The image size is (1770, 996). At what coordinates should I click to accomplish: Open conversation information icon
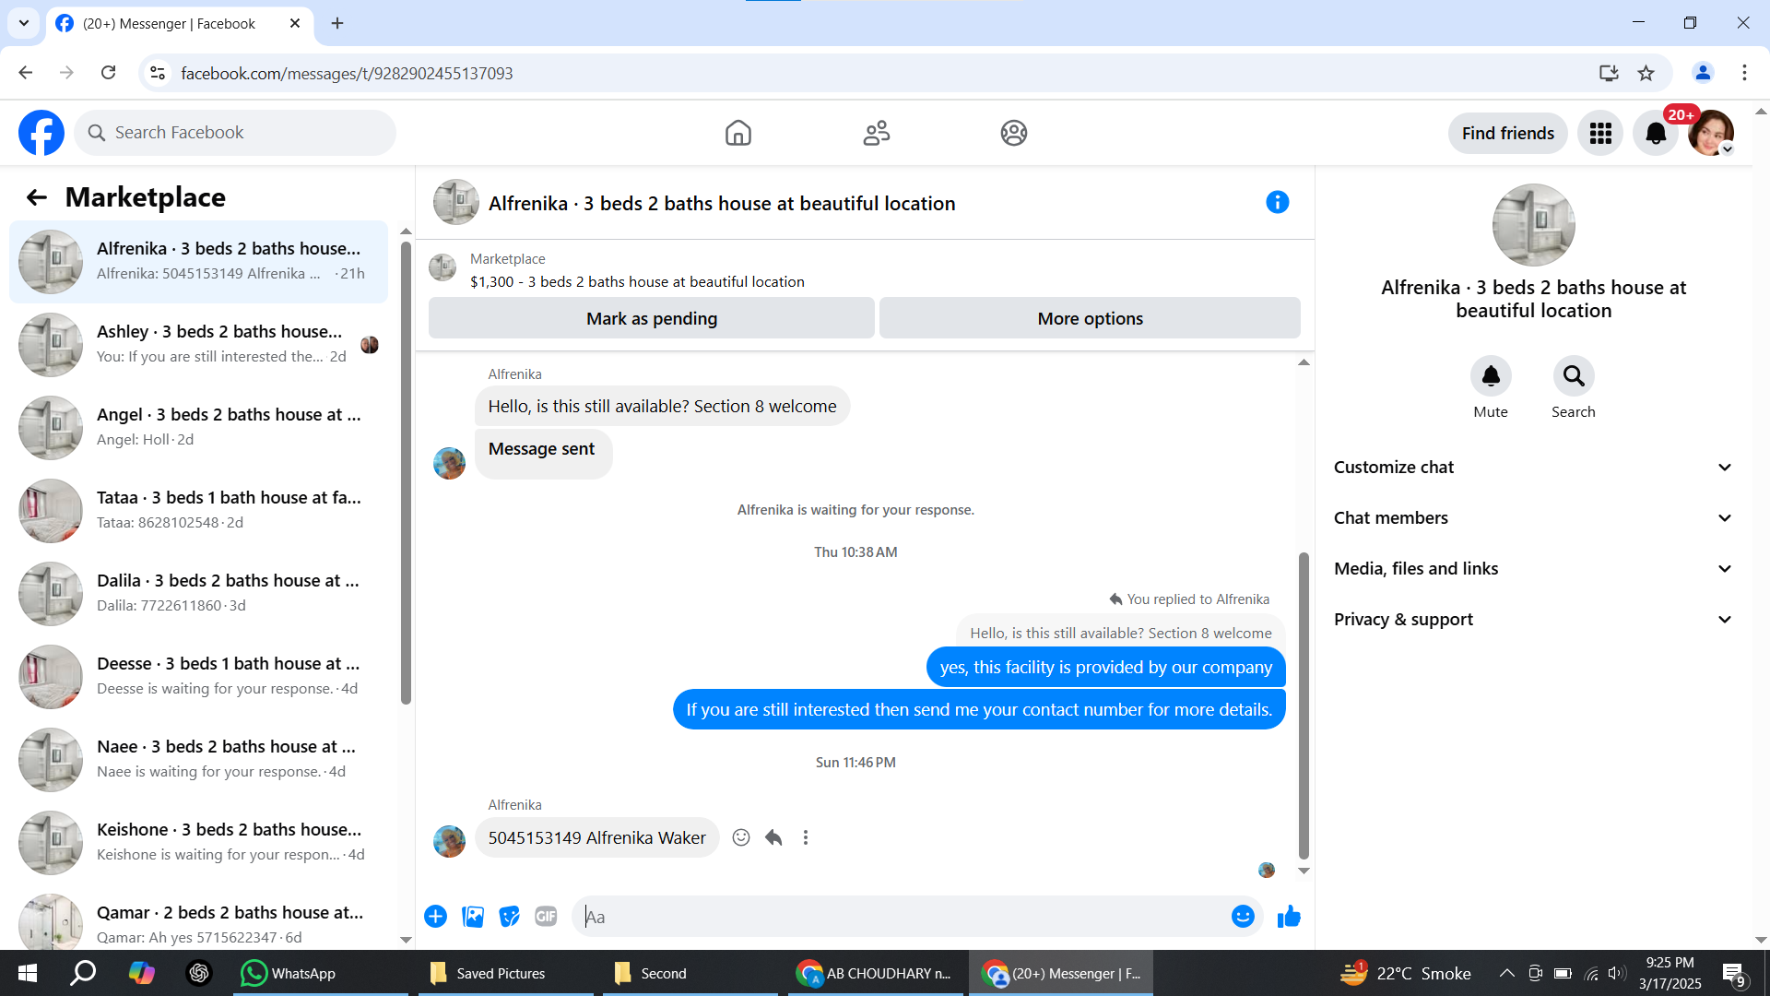point(1277,202)
